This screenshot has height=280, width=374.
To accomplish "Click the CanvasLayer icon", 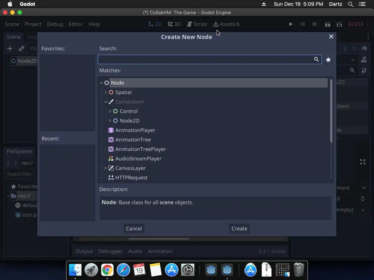I will click(x=111, y=168).
